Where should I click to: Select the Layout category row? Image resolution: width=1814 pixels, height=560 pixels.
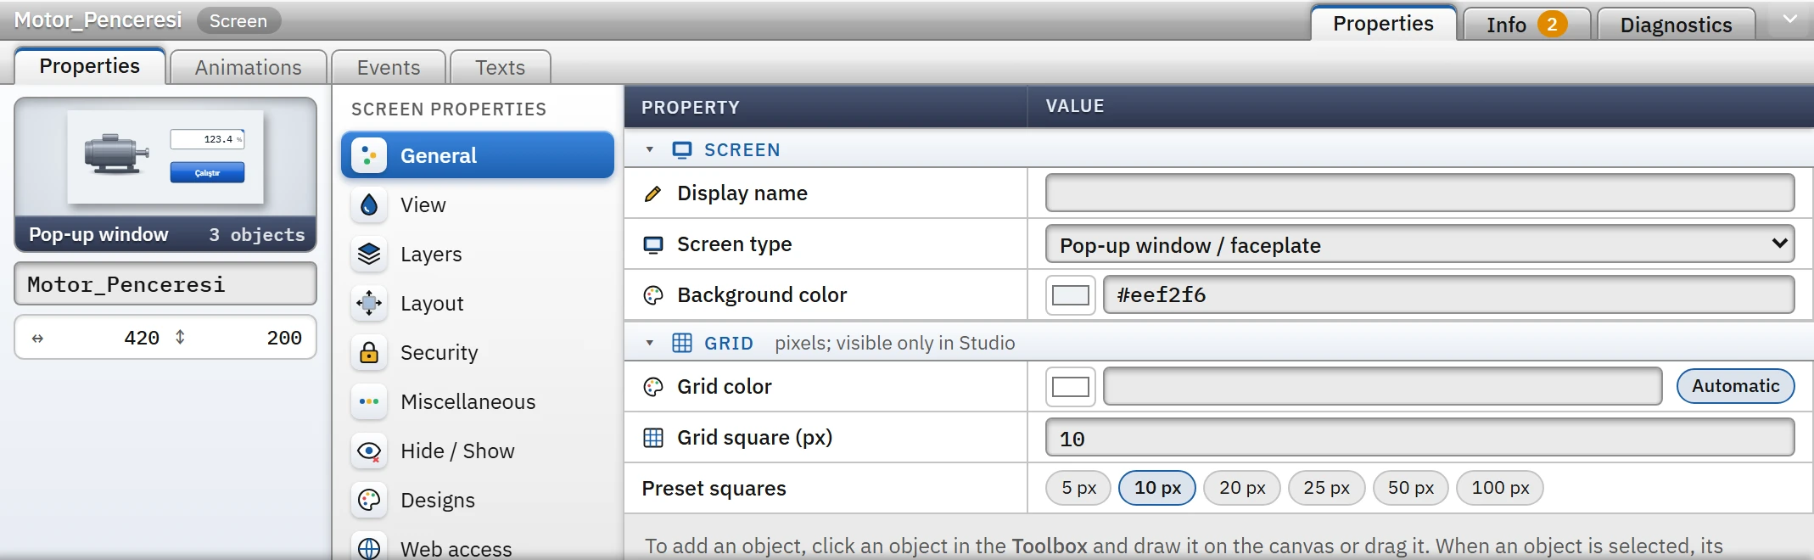point(478,303)
